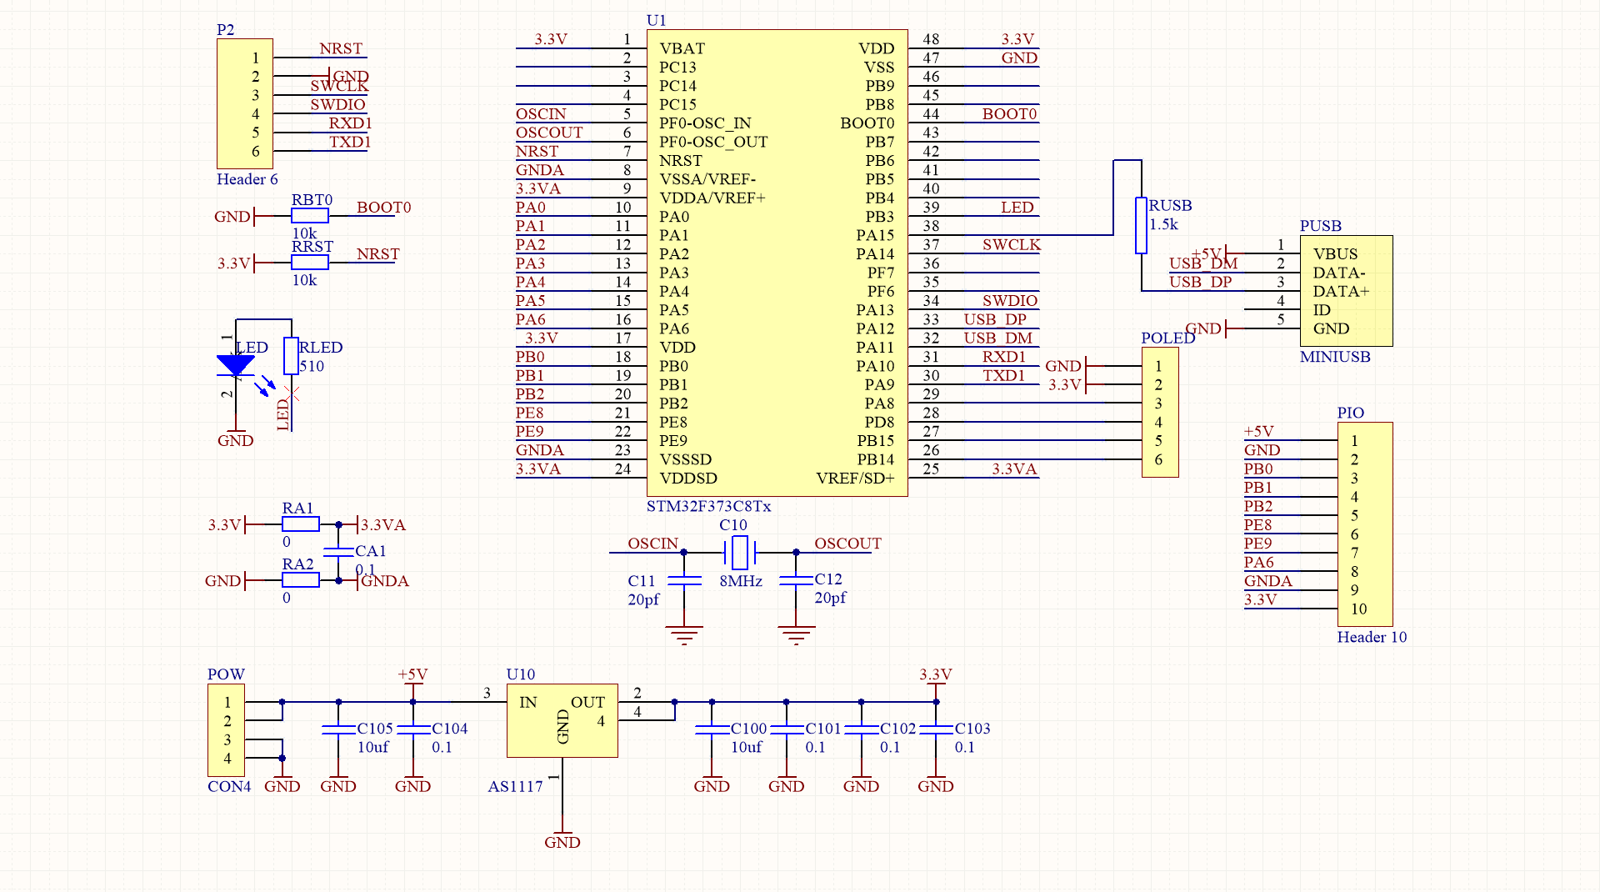
Task: Click the Header 6 connector P2
Action: tap(244, 103)
